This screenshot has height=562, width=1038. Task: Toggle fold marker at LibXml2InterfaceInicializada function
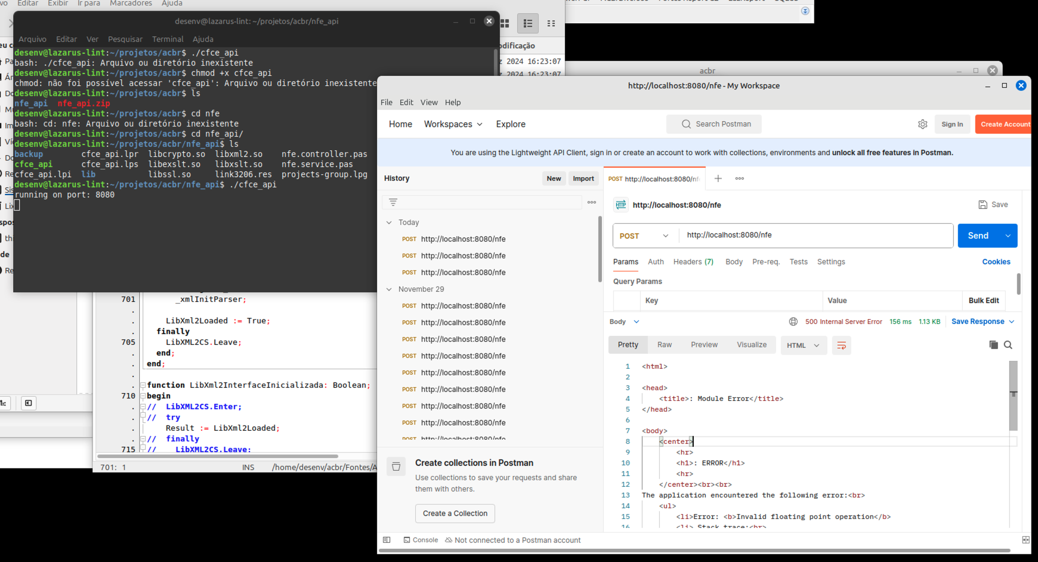[x=143, y=385]
